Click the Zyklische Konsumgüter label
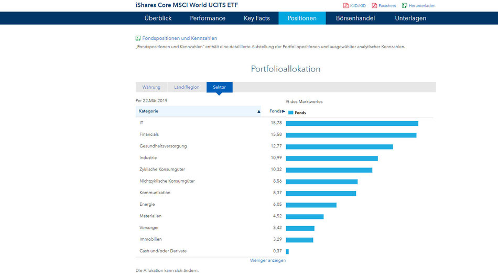 [x=162, y=170]
